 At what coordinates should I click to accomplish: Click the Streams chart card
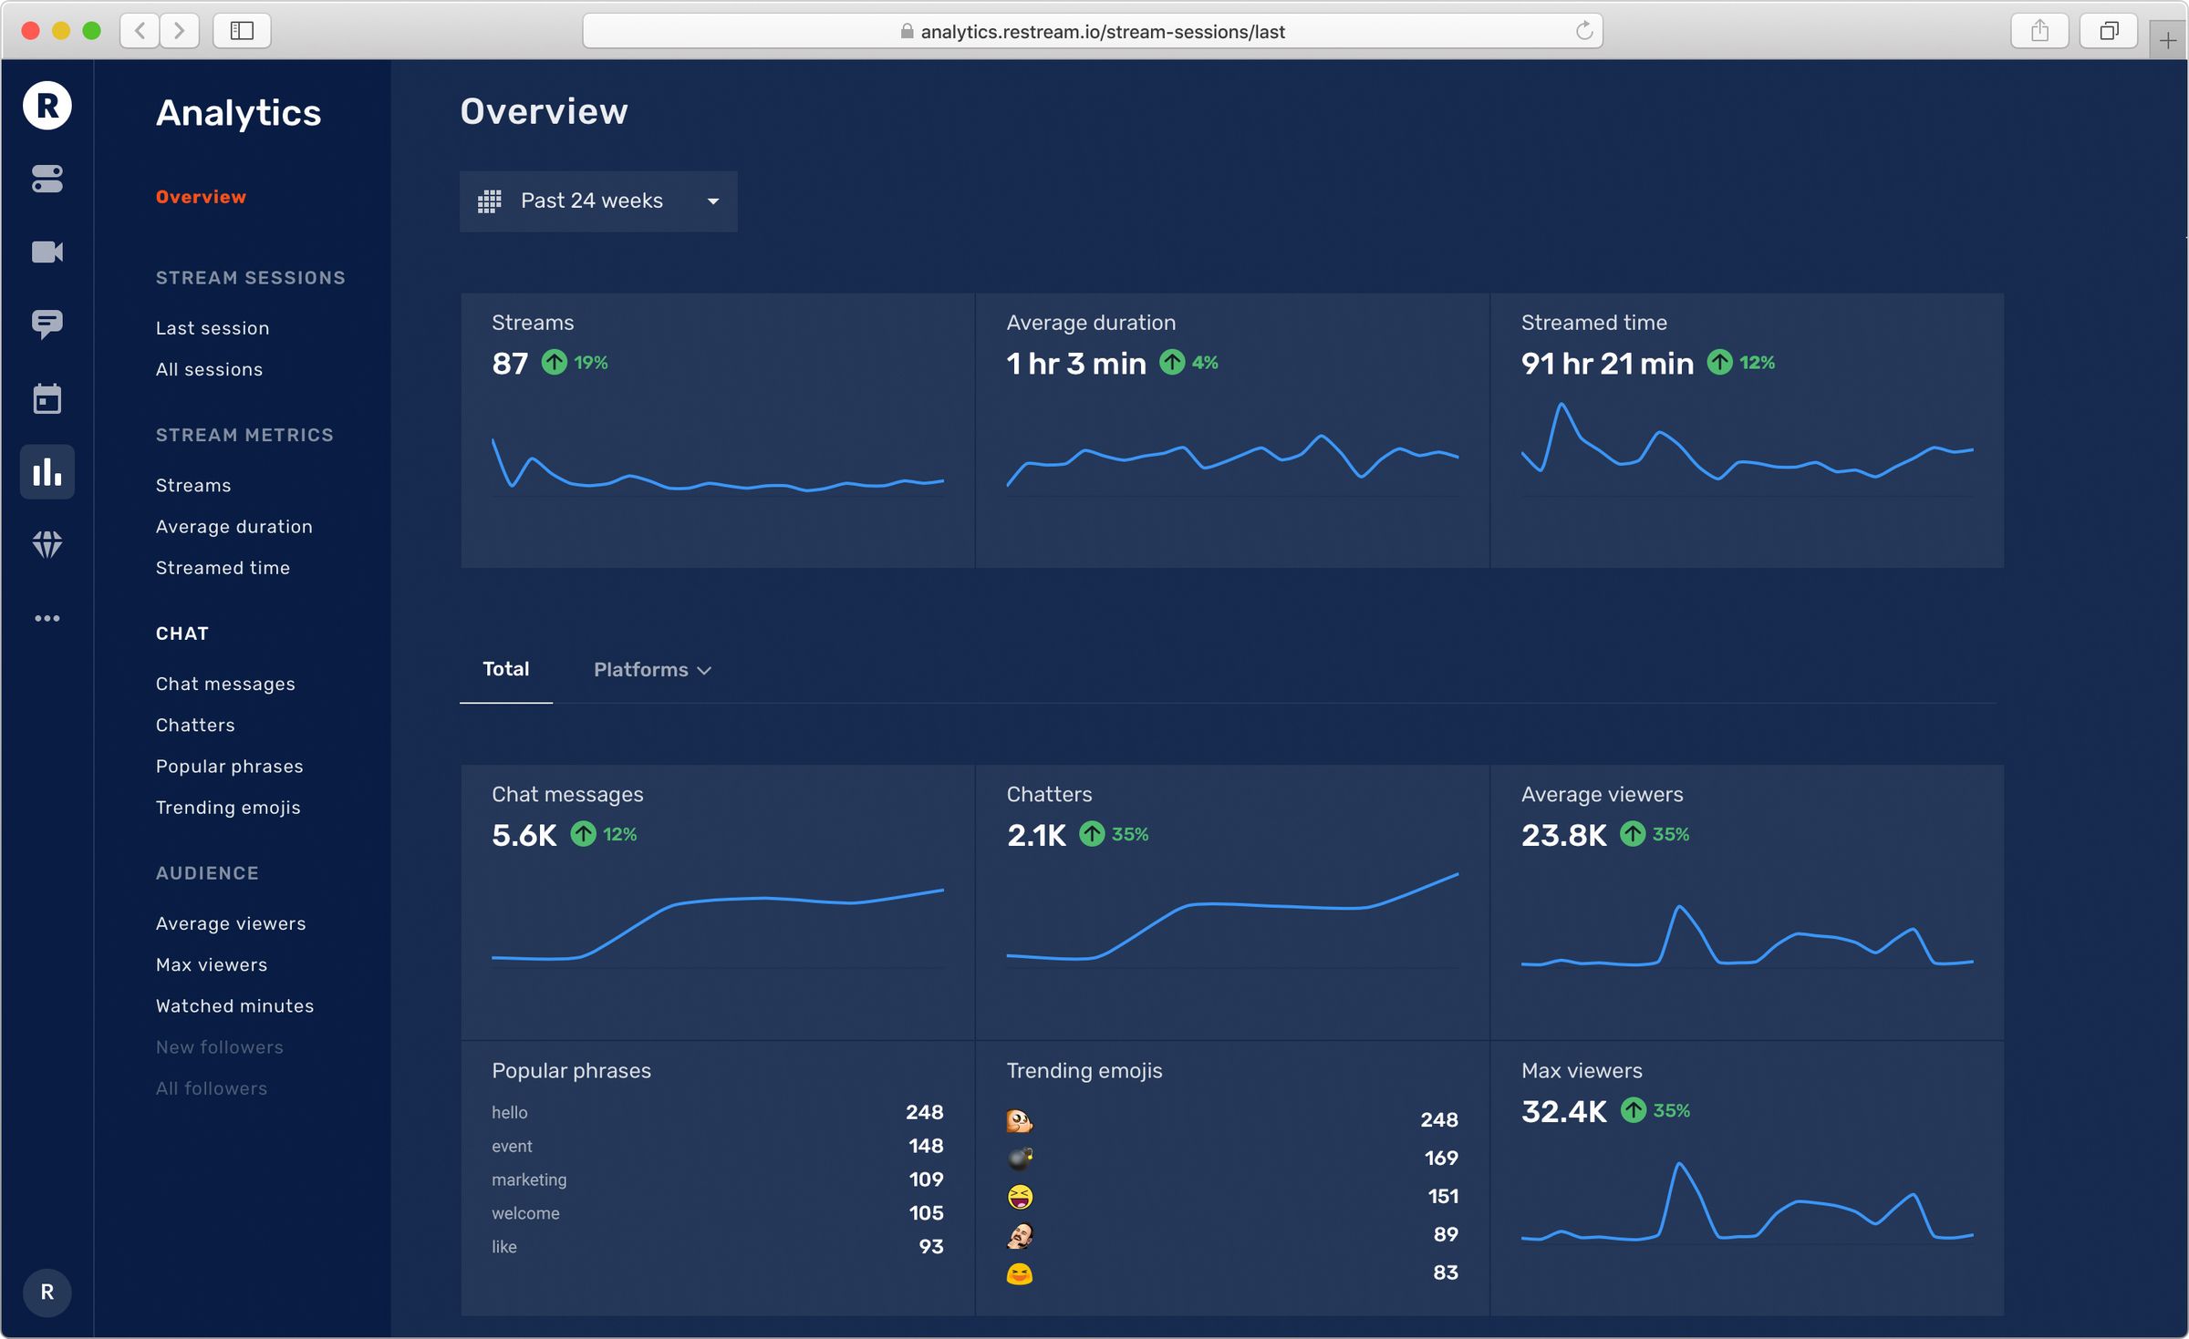pos(718,430)
